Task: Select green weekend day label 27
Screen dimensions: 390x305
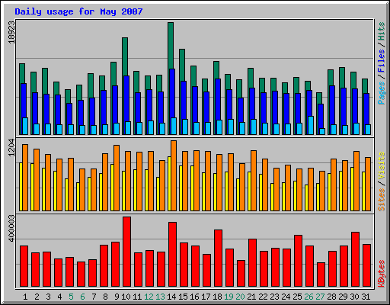Action: point(320,297)
